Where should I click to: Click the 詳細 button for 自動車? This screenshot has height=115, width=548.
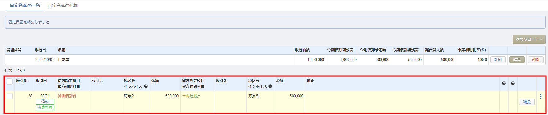coord(498,60)
